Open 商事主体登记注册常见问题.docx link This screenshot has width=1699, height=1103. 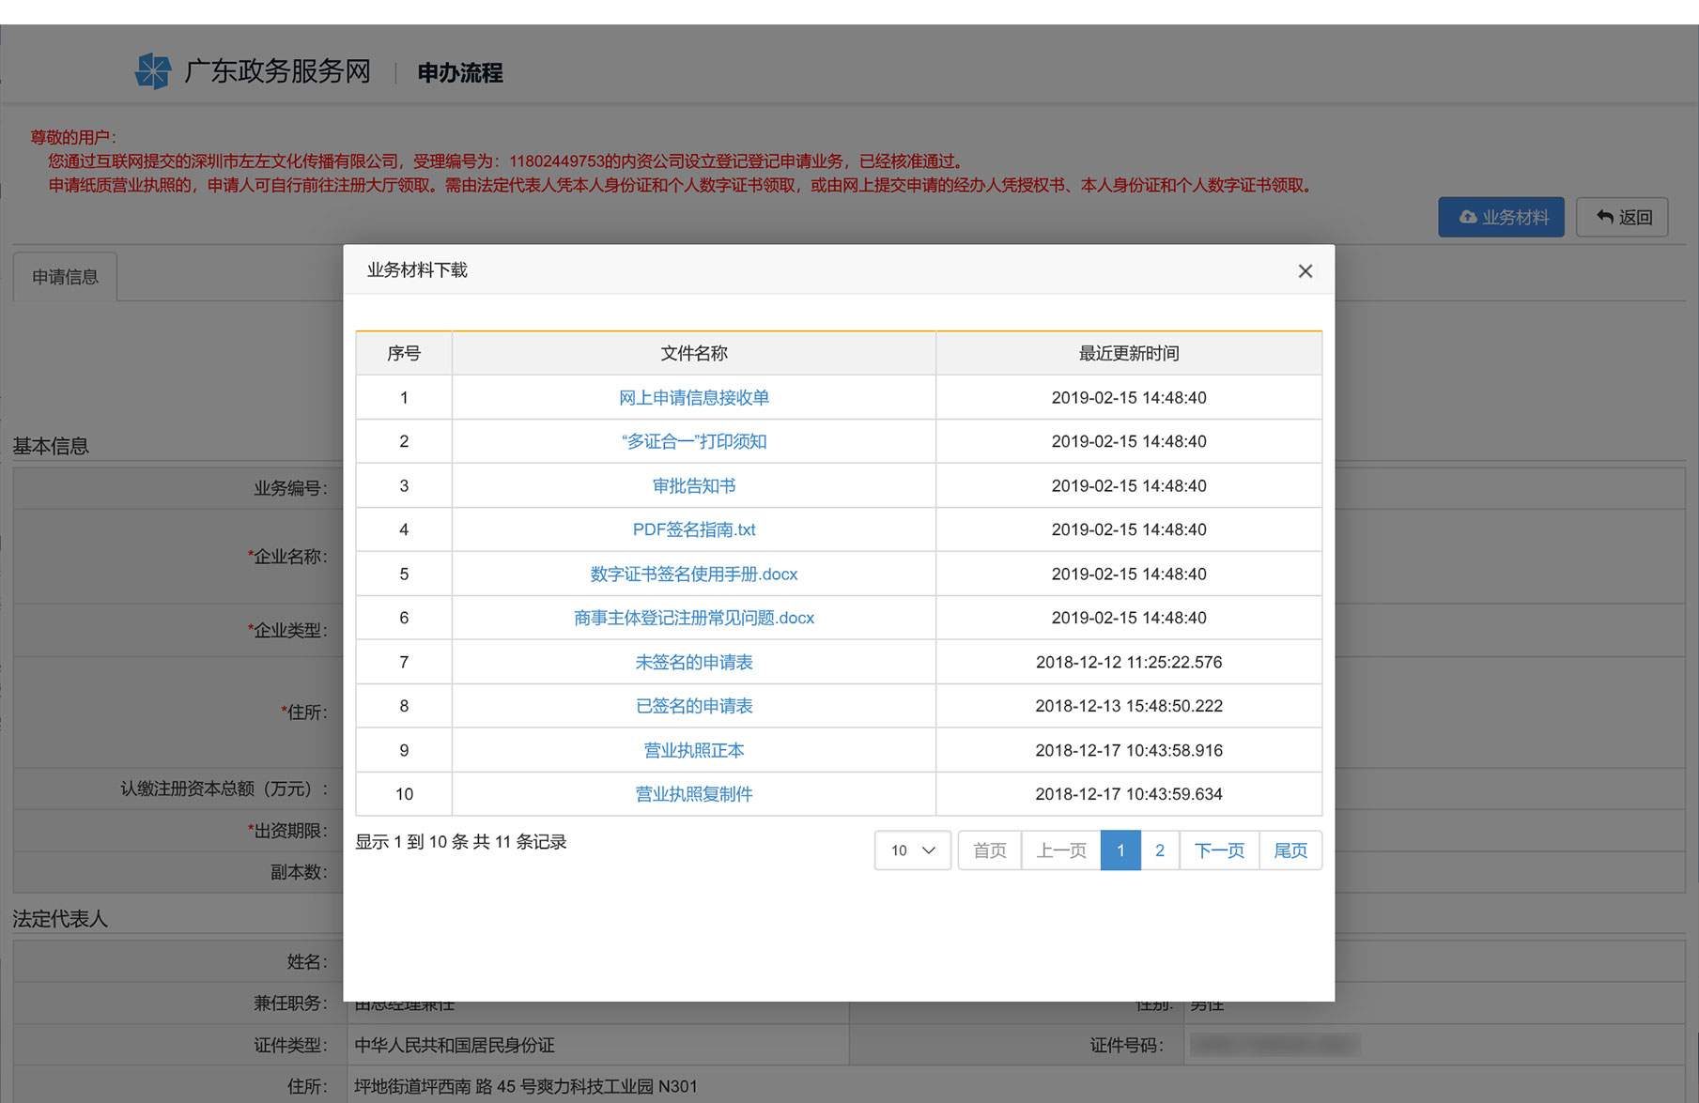coord(693,619)
